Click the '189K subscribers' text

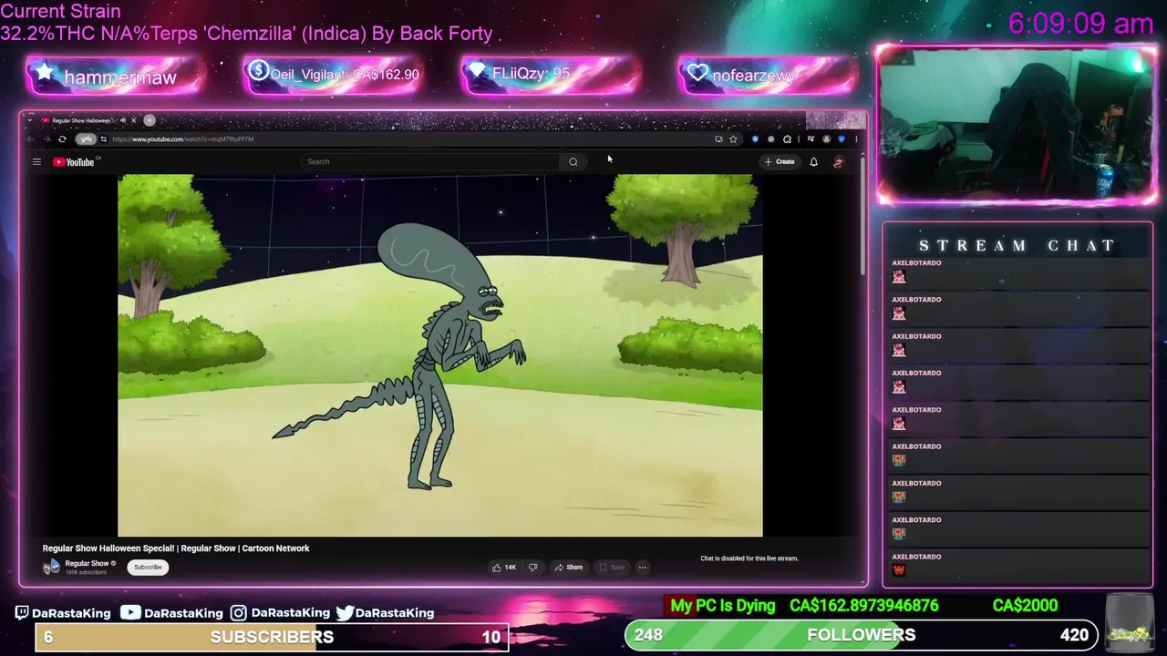[x=86, y=572]
